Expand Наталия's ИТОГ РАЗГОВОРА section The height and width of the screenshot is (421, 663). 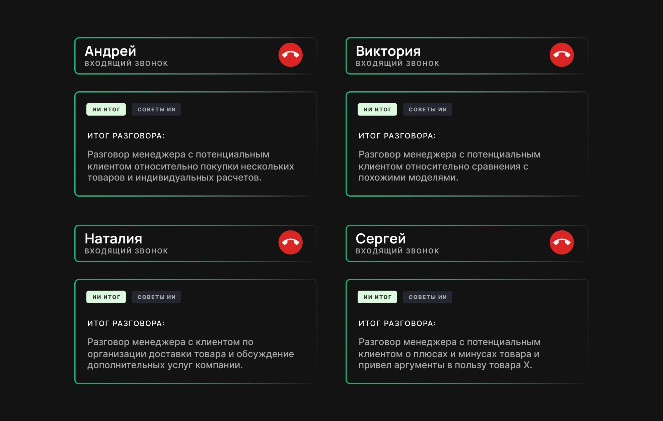tap(126, 323)
